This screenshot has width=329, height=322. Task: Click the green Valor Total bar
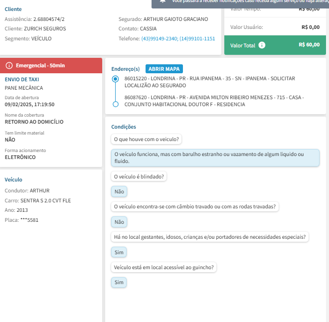point(275,45)
